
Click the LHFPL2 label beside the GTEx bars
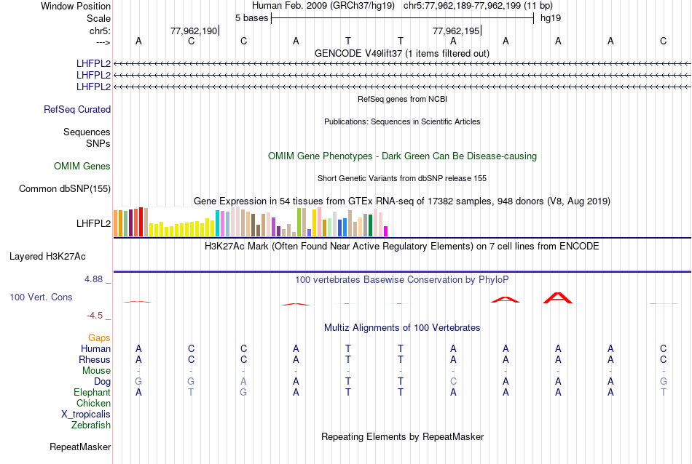point(93,223)
